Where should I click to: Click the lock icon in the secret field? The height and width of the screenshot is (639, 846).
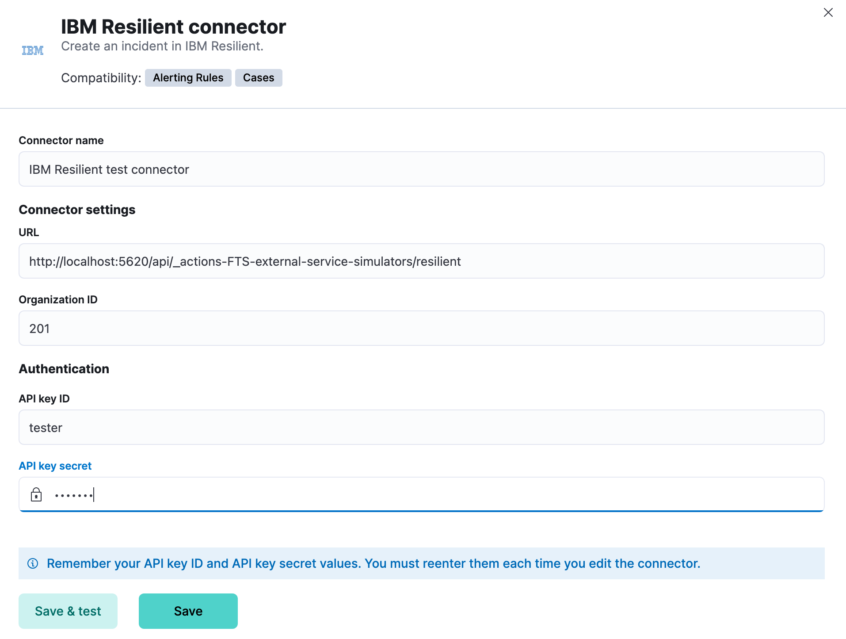tap(37, 494)
